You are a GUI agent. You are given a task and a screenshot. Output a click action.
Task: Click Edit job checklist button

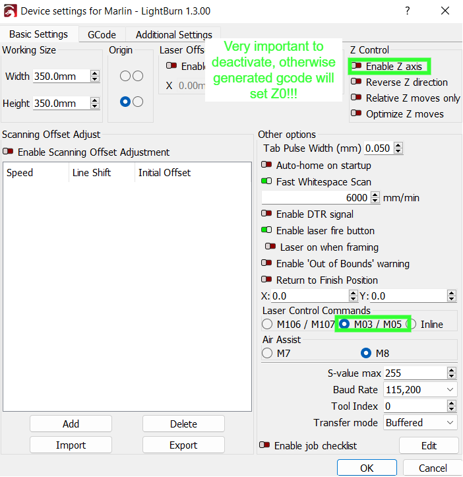pos(429,446)
